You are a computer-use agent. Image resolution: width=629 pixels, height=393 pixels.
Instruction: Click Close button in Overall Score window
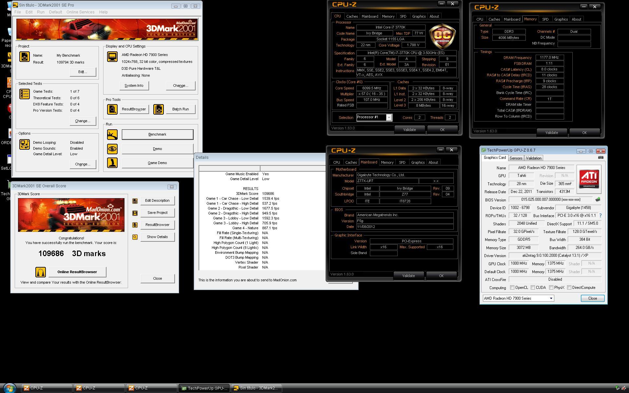point(158,278)
